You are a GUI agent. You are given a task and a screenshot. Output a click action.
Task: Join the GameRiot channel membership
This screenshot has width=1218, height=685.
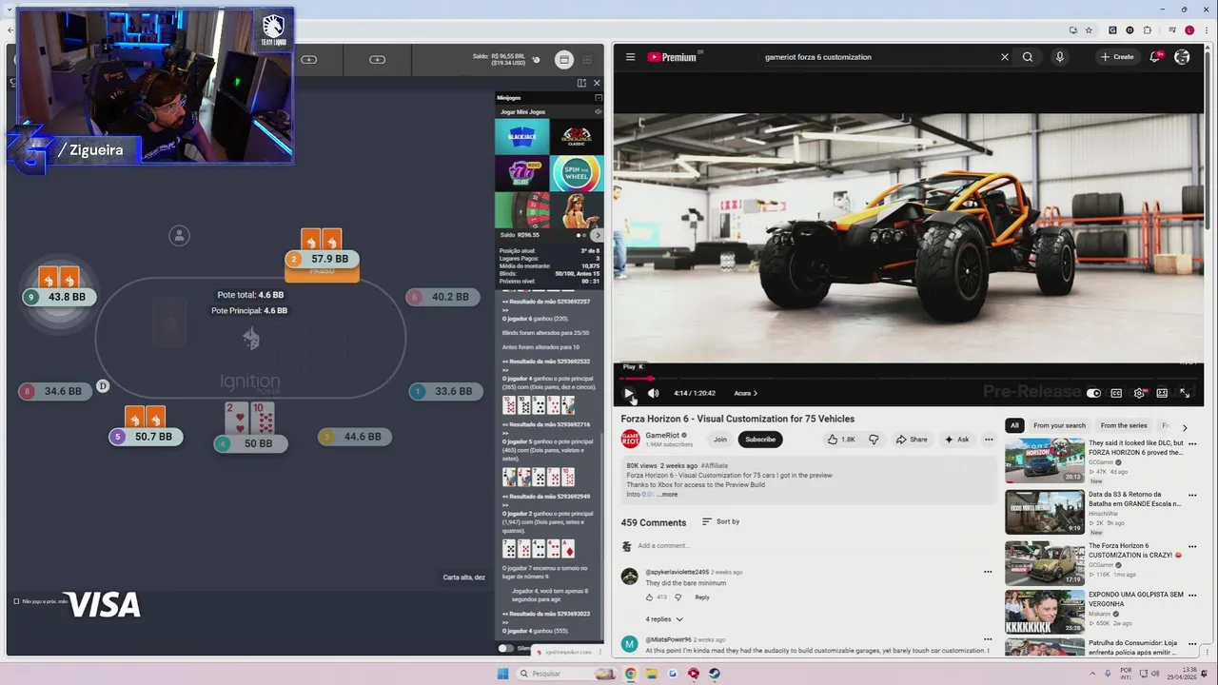(720, 440)
